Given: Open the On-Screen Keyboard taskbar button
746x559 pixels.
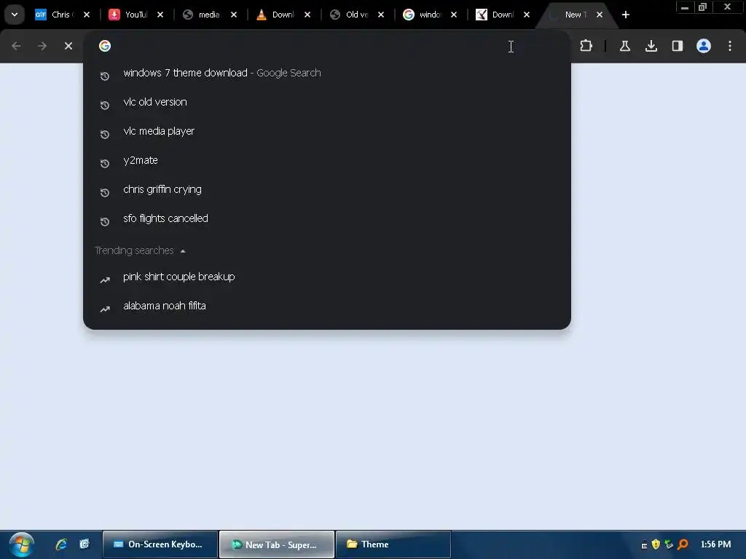Looking at the screenshot, I should pos(160,544).
